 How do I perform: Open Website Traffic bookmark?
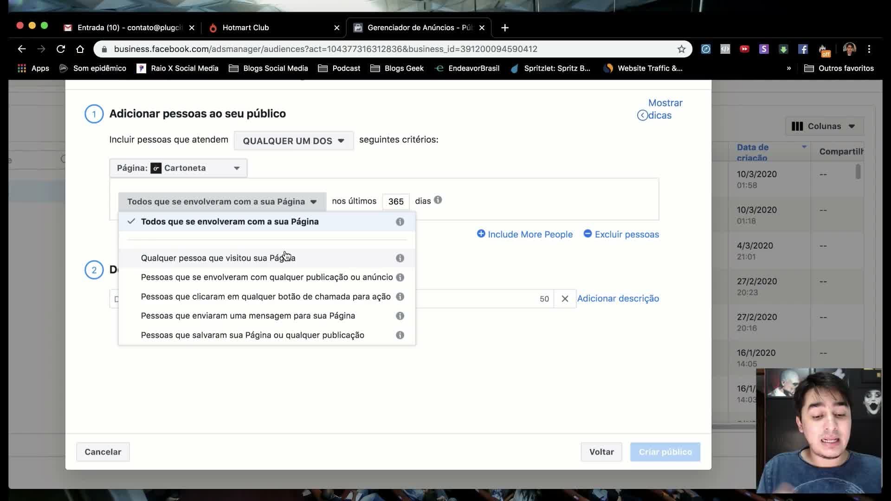point(643,68)
